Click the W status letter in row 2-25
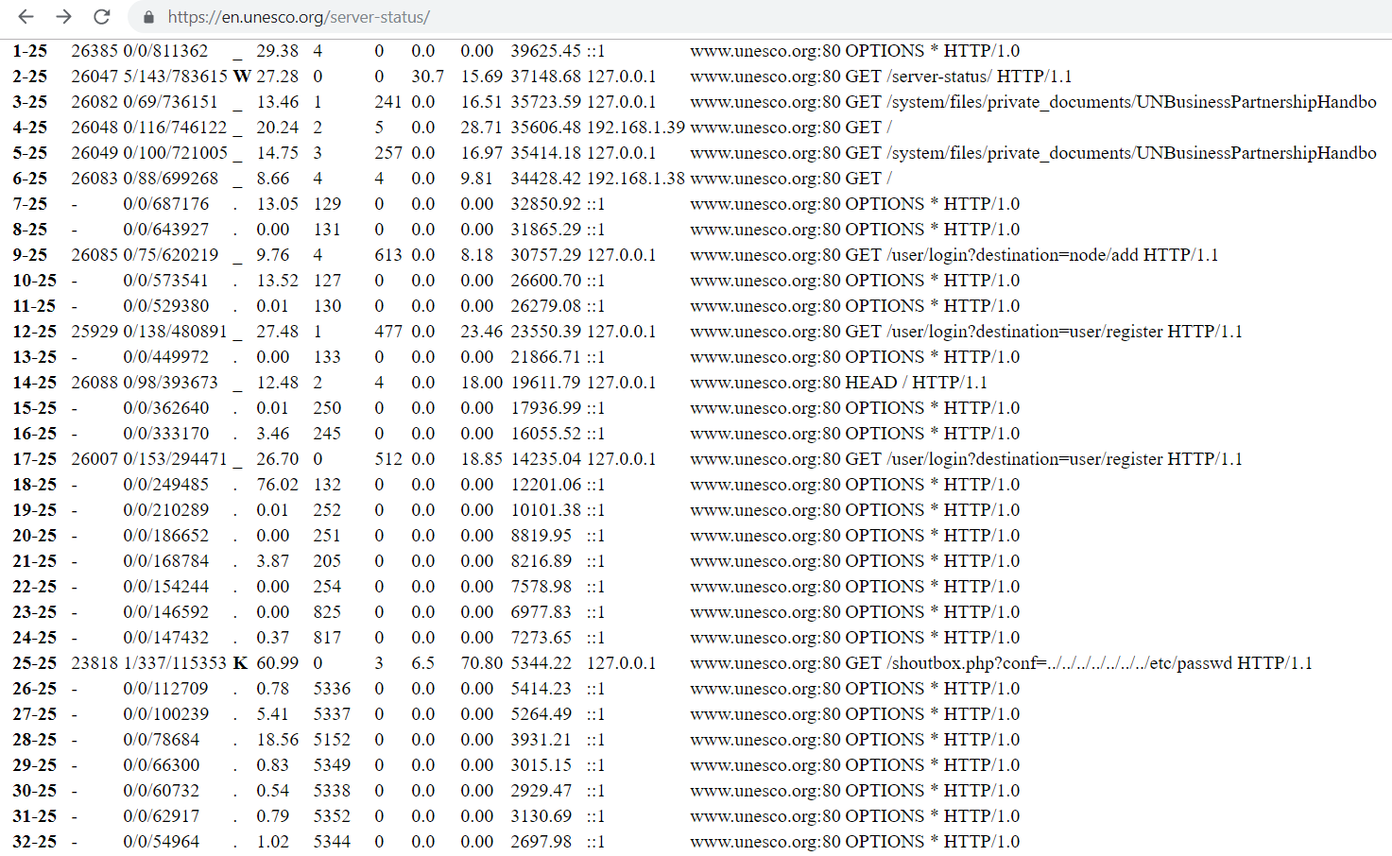The height and width of the screenshot is (856, 1392). [x=242, y=77]
